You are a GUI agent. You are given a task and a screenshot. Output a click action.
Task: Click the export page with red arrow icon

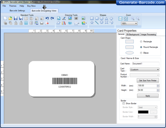point(47,23)
